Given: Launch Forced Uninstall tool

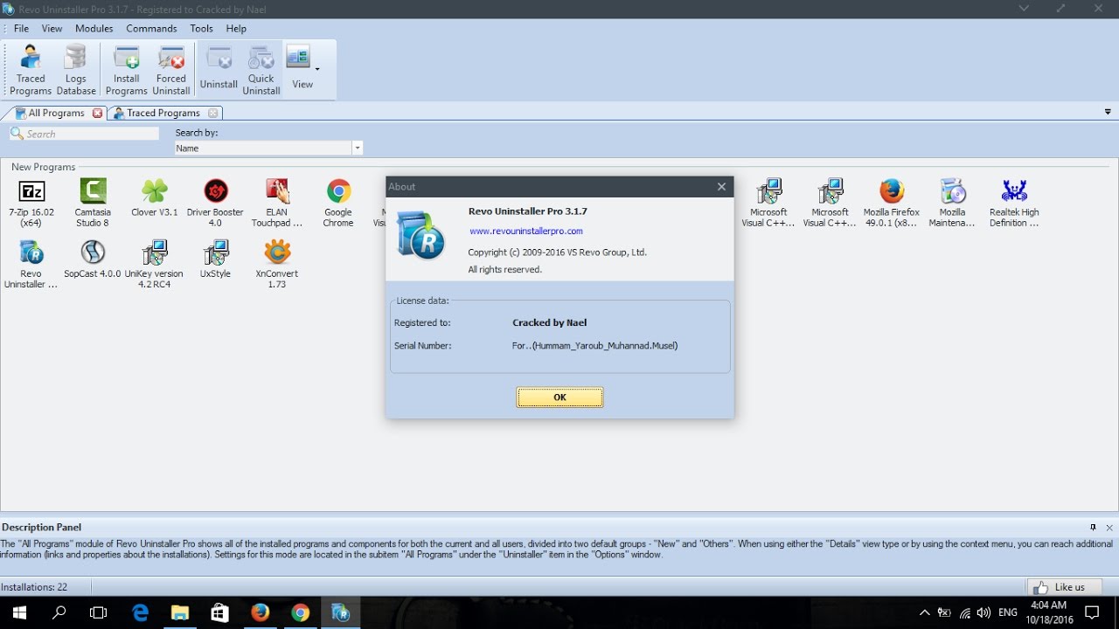Looking at the screenshot, I should [x=171, y=71].
